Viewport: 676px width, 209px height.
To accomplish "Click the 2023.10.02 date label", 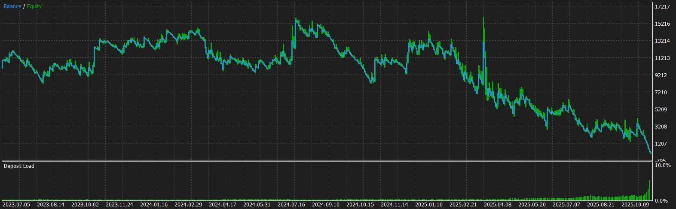I will [85, 205].
